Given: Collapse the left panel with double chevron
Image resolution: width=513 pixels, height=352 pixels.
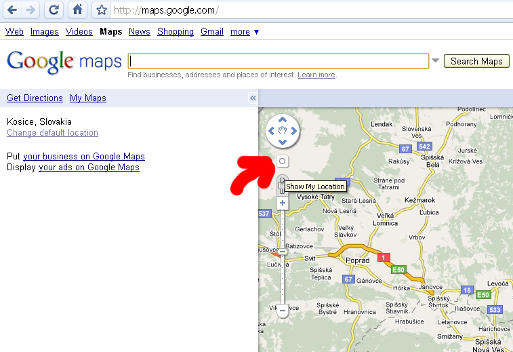Looking at the screenshot, I should click(x=253, y=98).
